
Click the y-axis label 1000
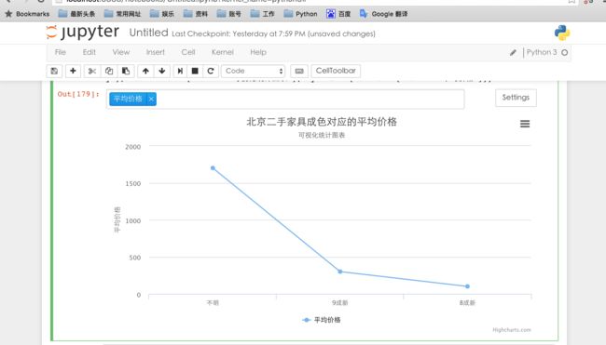133,221
